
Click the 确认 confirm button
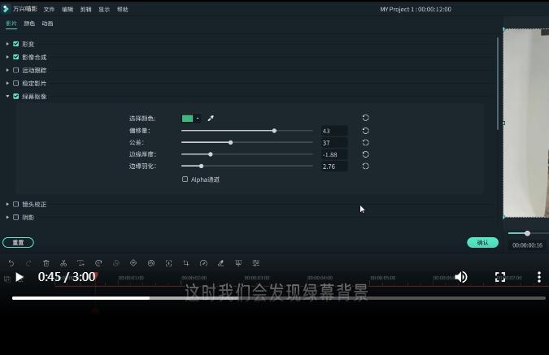coord(482,242)
